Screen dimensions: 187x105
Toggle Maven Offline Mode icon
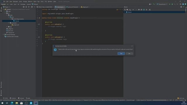pos(141,10)
